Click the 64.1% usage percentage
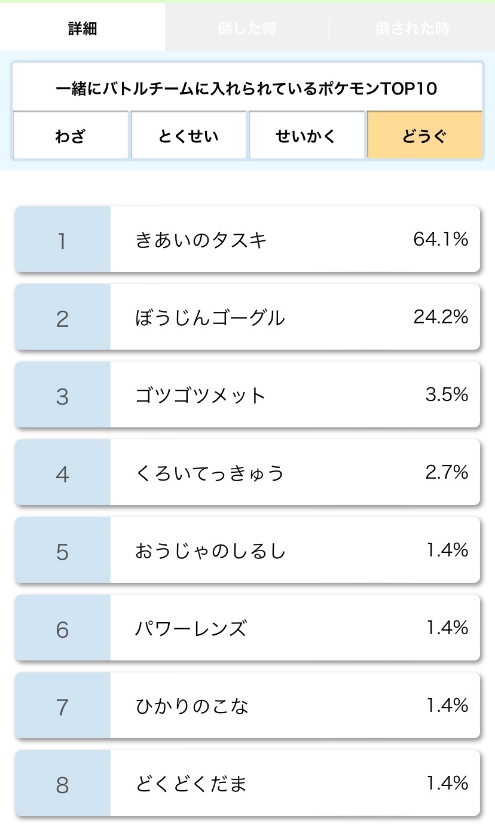This screenshot has width=495, height=835. [x=441, y=240]
